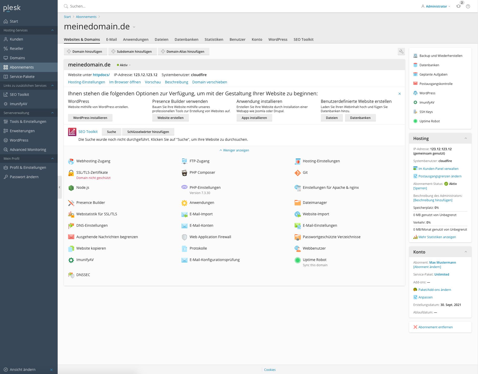Viewport: 478px width, 374px height.
Task: Open the Administrator account dropdown
Action: point(436,6)
